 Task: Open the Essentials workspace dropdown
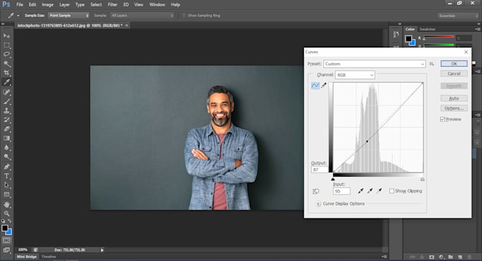[x=458, y=16]
